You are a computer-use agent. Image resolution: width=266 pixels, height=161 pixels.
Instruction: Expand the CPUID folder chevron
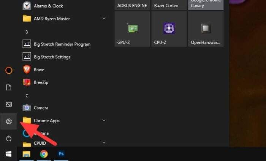[104, 142]
